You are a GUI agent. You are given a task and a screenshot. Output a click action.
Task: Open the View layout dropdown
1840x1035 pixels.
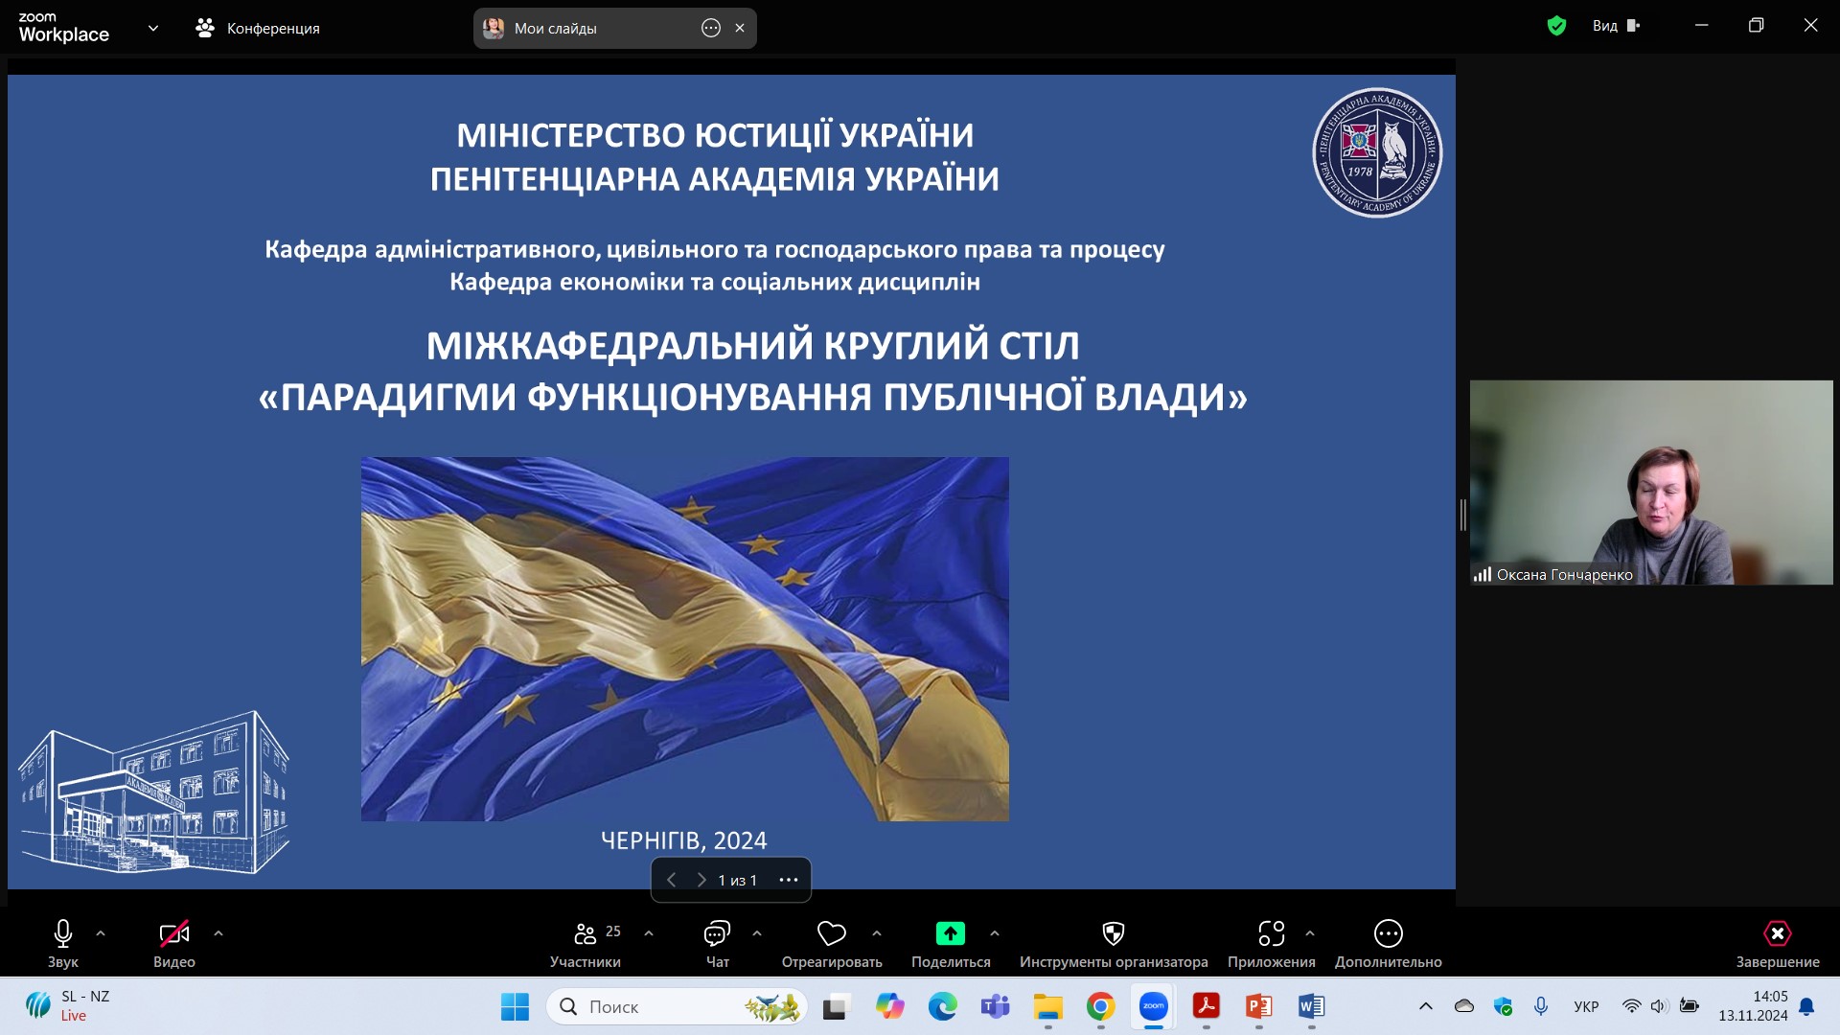tap(1615, 26)
